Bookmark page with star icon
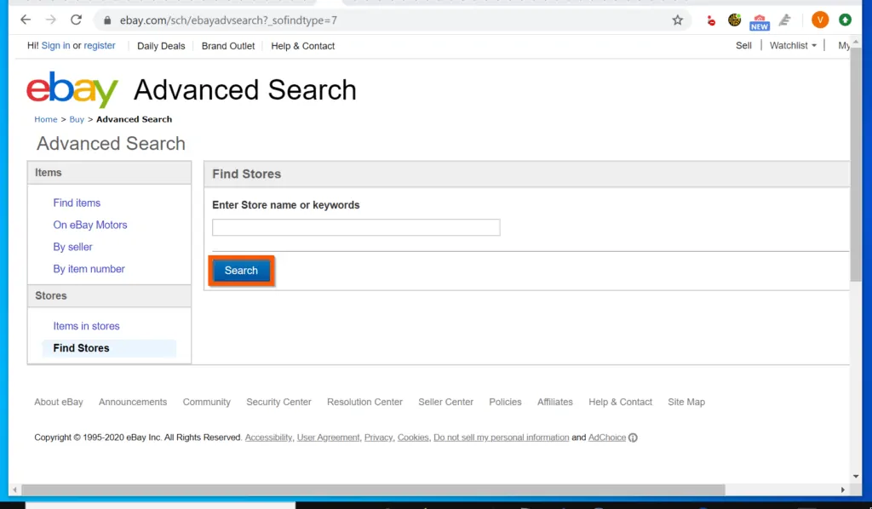 click(677, 20)
